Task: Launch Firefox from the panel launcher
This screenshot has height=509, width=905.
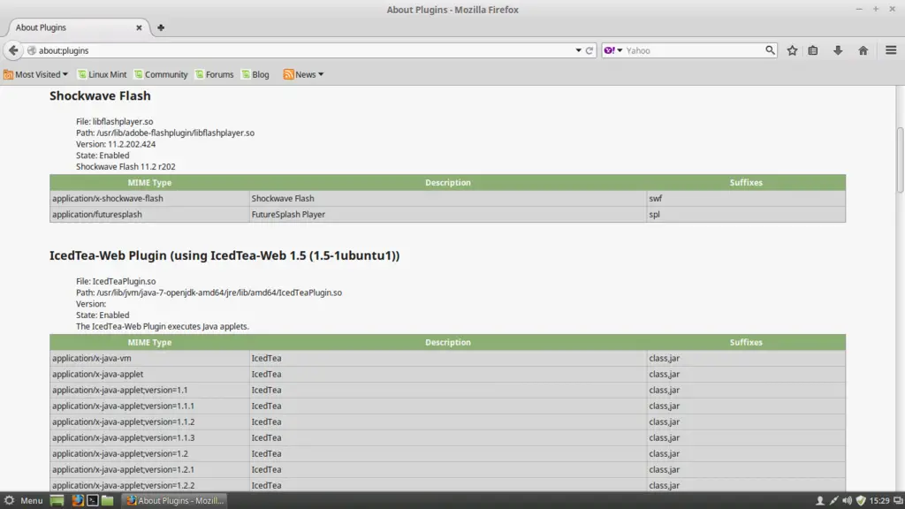Action: click(78, 500)
